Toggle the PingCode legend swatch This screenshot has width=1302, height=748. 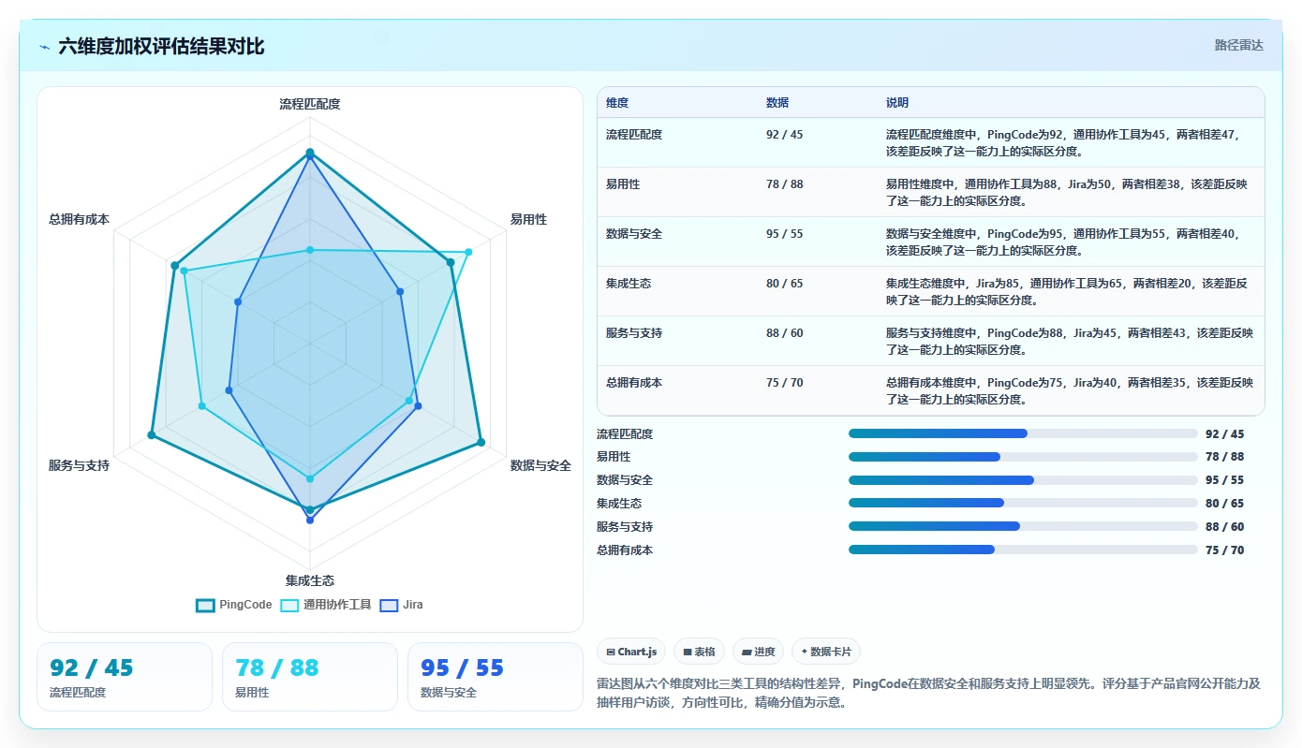point(205,605)
